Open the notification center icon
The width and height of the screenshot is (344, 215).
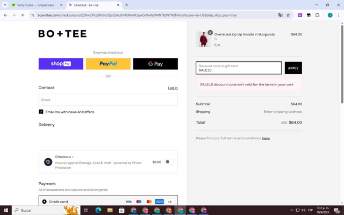click(337, 210)
